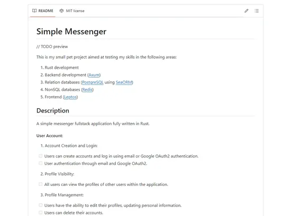303x216 pixels.
Task: Tick 'User authentication through email' checkbox
Action: (40, 163)
